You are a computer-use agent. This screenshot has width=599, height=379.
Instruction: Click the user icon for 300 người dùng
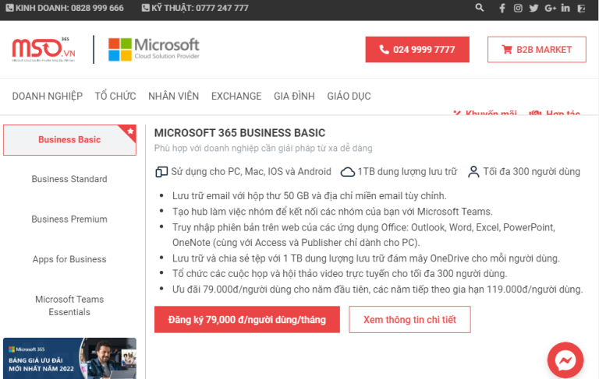tap(473, 172)
